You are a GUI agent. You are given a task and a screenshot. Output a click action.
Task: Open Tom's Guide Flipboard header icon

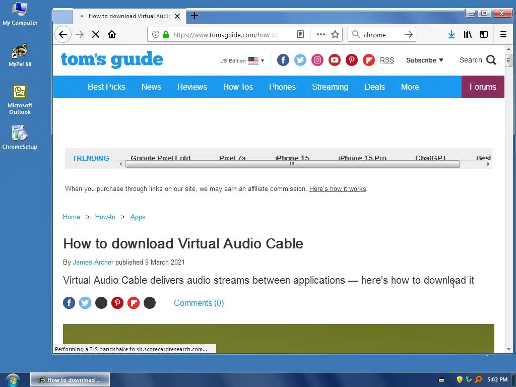(x=368, y=60)
